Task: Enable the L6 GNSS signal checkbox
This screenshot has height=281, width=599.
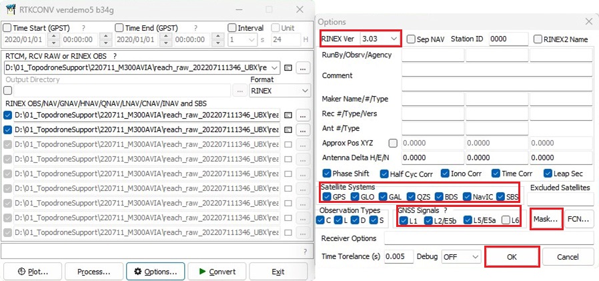Action: (x=506, y=220)
